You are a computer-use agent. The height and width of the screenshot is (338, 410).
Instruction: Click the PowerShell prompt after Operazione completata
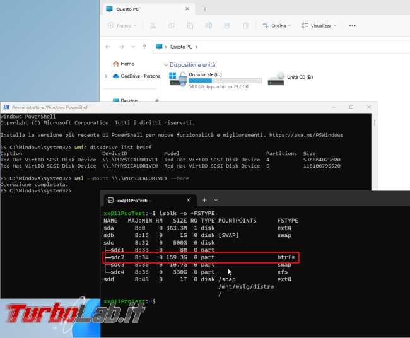click(x=36, y=190)
